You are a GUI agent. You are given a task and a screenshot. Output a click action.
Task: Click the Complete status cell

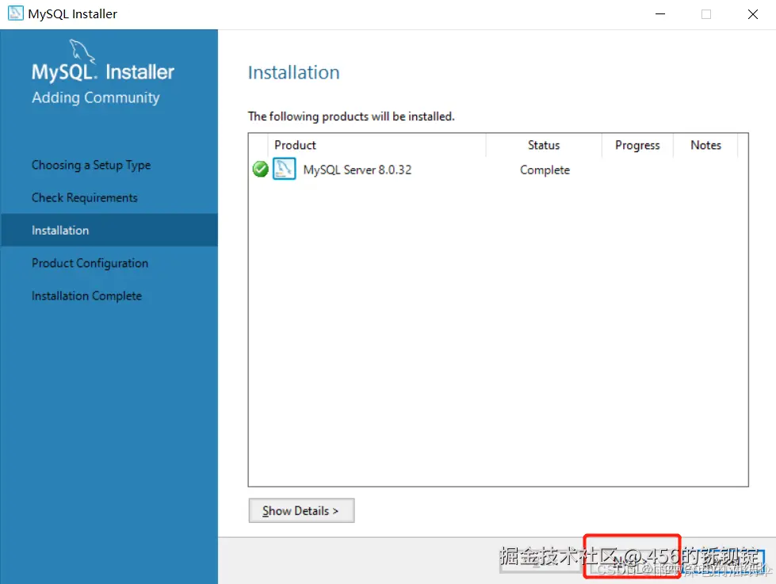(x=545, y=170)
